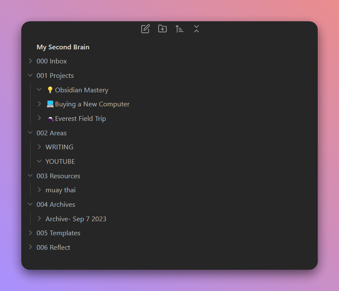Expand the Archive- Sep 7 2023 chevron
This screenshot has height=291, width=339.
(40, 218)
